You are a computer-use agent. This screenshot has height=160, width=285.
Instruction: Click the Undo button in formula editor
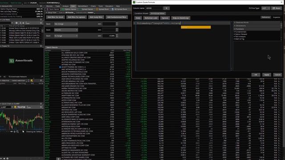(138, 18)
